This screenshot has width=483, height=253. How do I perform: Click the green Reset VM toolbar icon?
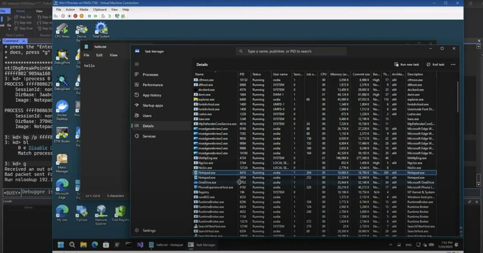[96, 16]
